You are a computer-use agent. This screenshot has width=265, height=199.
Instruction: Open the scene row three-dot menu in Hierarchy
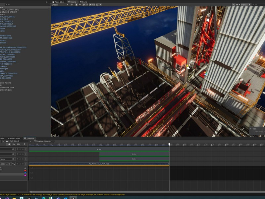tap(49, 7)
